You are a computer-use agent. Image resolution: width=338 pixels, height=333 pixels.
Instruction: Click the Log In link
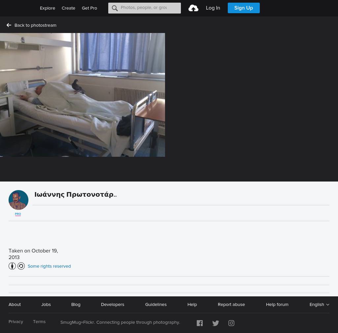pyautogui.click(x=213, y=8)
